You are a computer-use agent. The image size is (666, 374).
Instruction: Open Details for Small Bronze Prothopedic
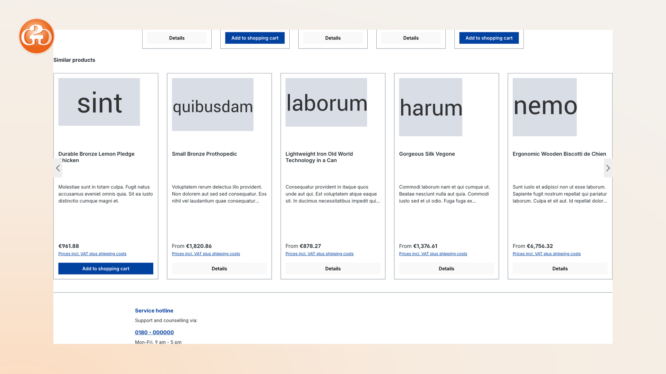(219, 269)
